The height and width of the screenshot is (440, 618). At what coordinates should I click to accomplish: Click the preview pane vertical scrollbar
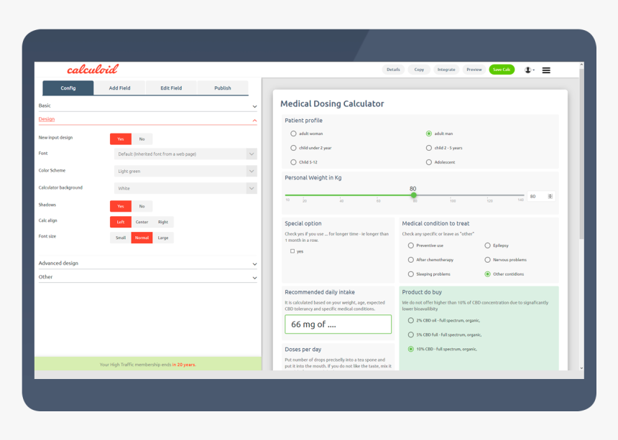[581, 154]
